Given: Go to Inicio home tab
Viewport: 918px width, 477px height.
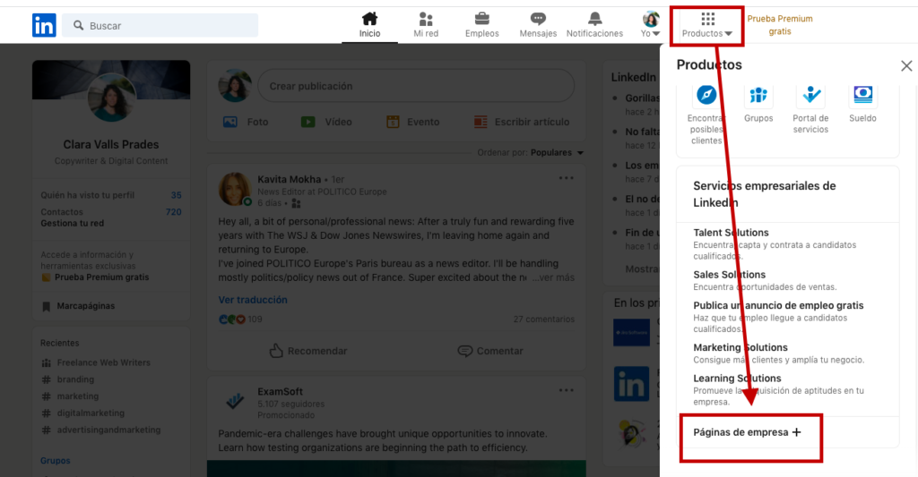Looking at the screenshot, I should [x=369, y=25].
